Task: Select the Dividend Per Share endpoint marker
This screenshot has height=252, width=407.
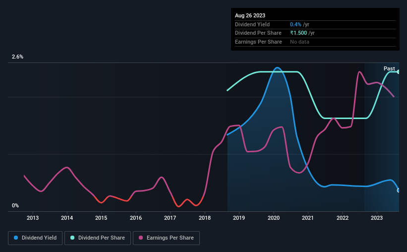Action: (x=399, y=72)
